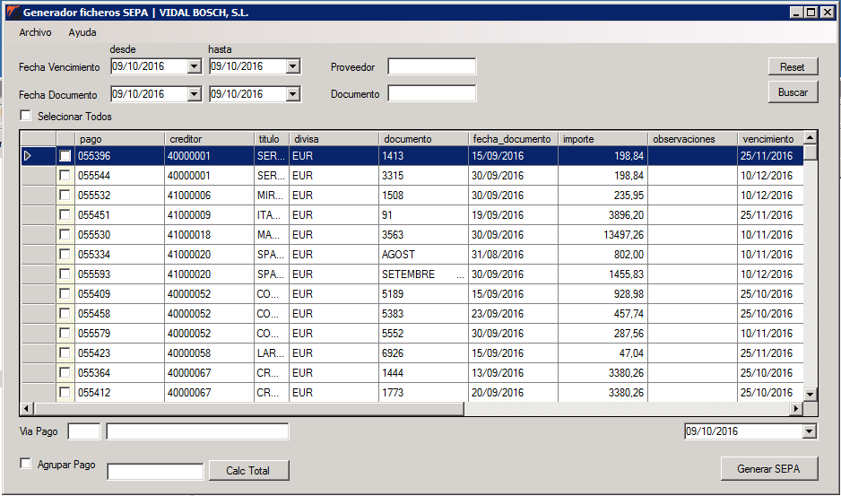The image size is (841, 496).
Task: Enable the Selecionar Todos checkbox
Action: point(25,116)
